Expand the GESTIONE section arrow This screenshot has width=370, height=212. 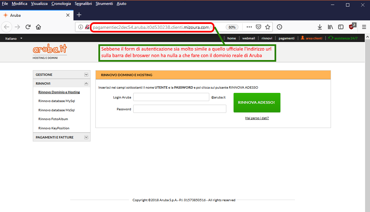click(86, 74)
